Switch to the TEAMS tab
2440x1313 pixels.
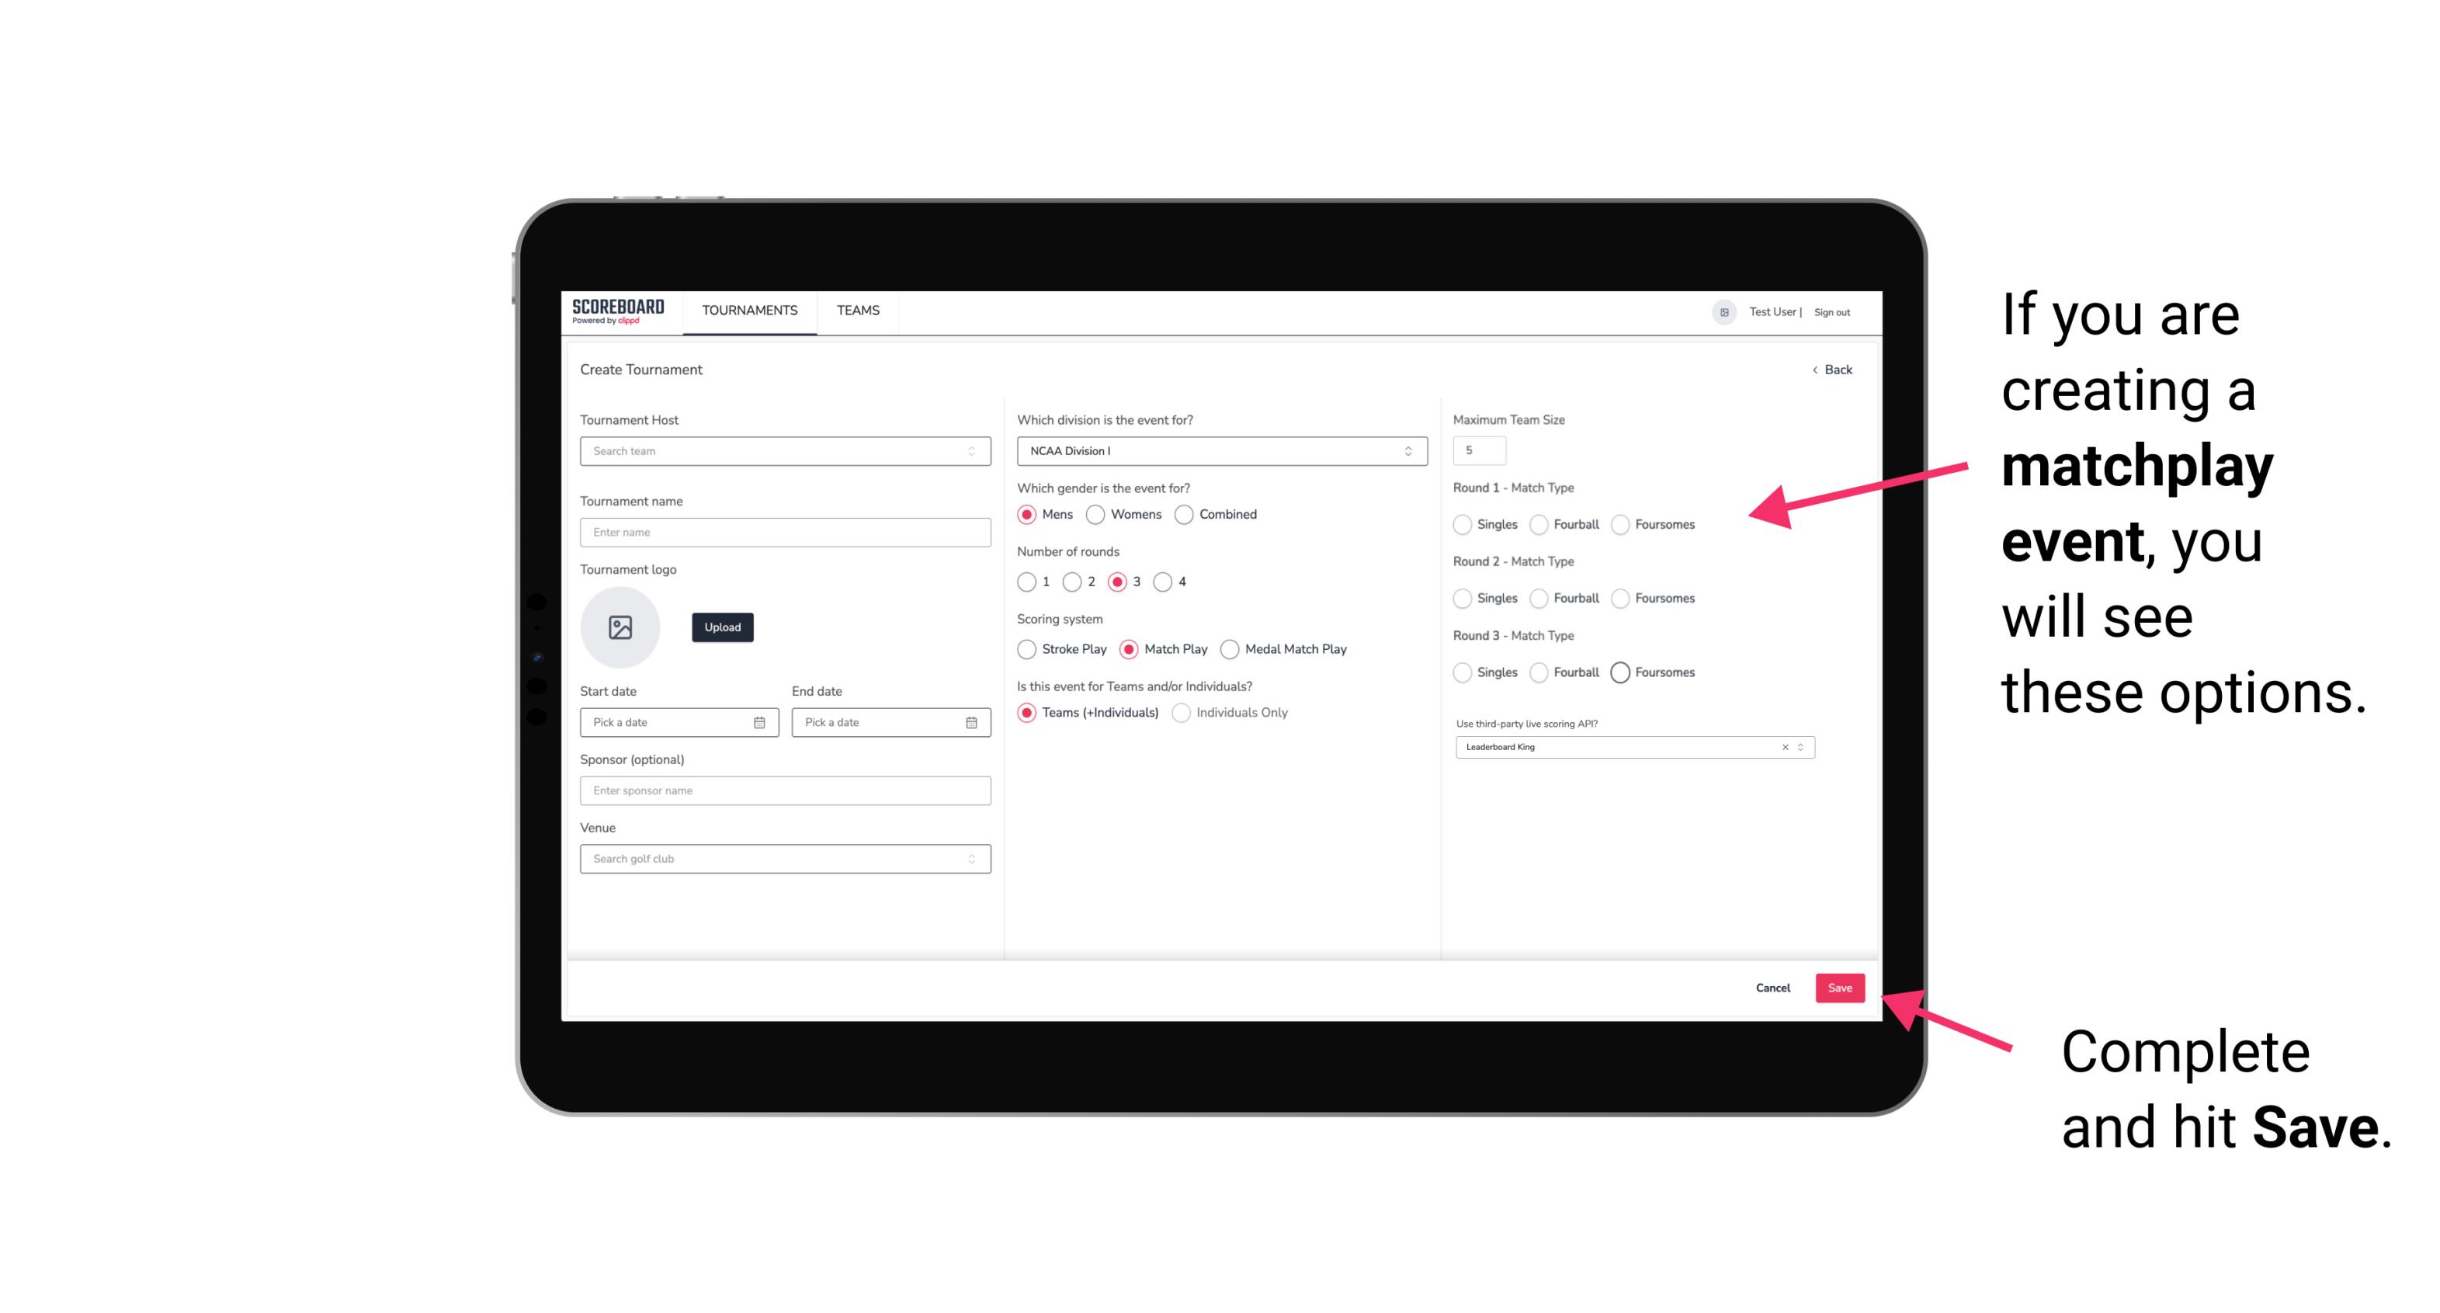tap(858, 311)
